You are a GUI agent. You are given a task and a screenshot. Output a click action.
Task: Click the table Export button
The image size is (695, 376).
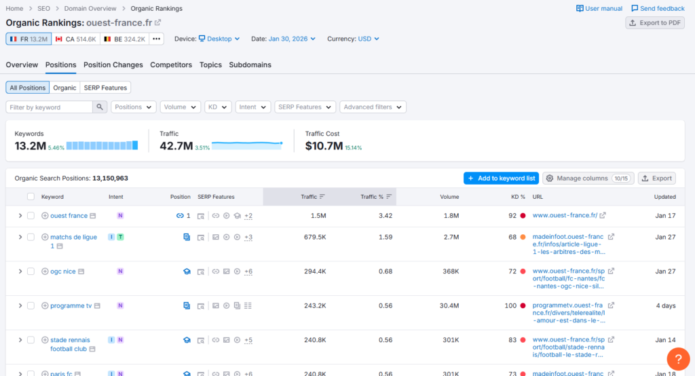[x=657, y=178]
